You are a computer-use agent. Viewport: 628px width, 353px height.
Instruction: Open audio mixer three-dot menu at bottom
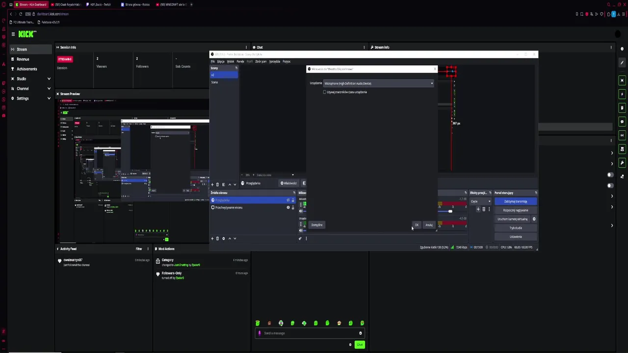(x=306, y=239)
